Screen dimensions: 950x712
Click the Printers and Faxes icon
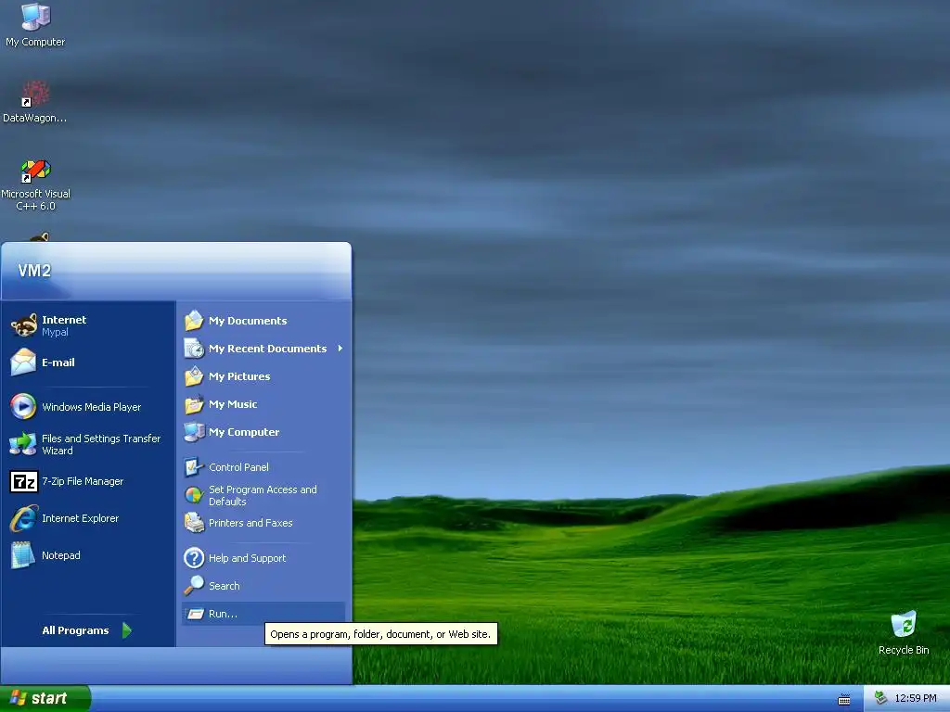click(x=194, y=523)
